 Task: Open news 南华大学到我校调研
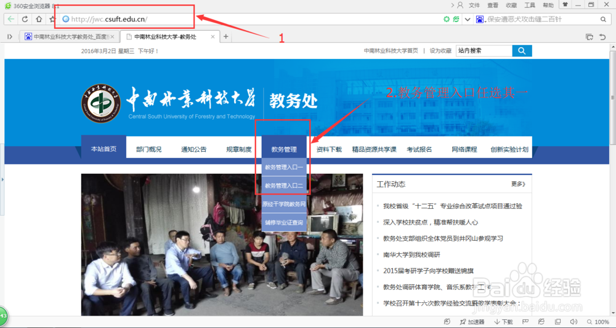click(411, 255)
